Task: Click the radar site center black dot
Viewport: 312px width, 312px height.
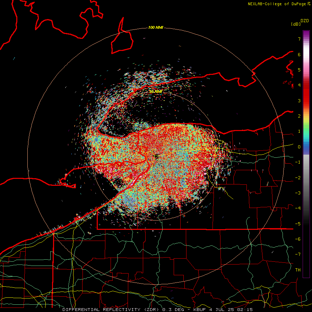Action: (x=156, y=157)
